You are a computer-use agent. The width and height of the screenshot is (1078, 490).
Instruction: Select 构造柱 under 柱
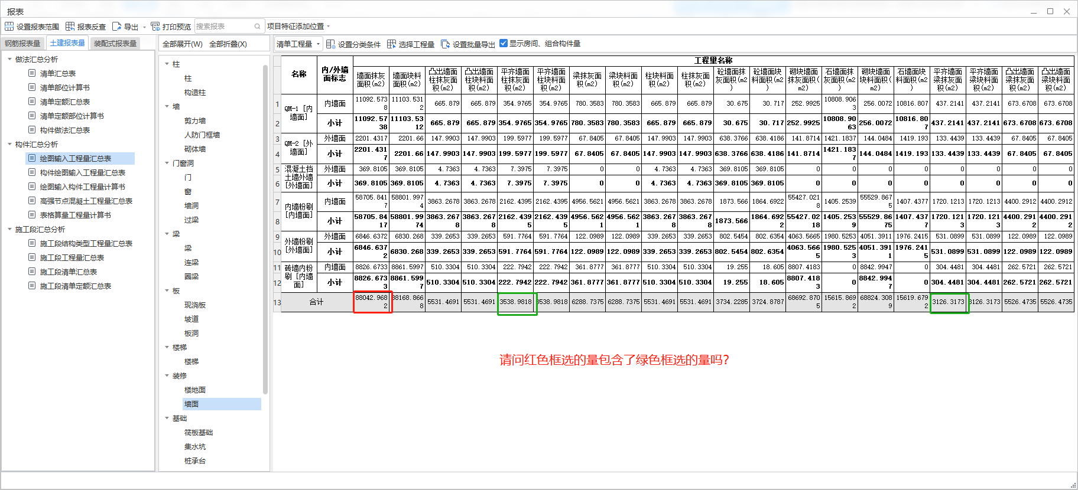195,92
